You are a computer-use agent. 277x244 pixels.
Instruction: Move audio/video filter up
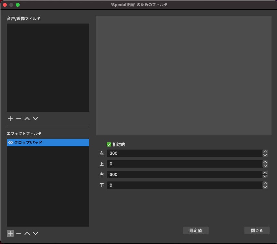pyautogui.click(x=27, y=119)
